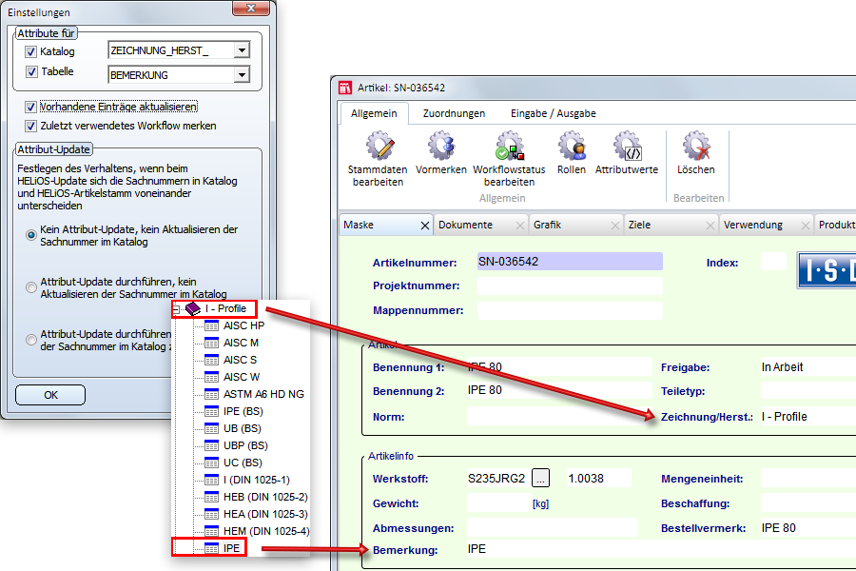This screenshot has height=571, width=856.
Task: Select the IPE (BS) table entry
Action: 244,411
